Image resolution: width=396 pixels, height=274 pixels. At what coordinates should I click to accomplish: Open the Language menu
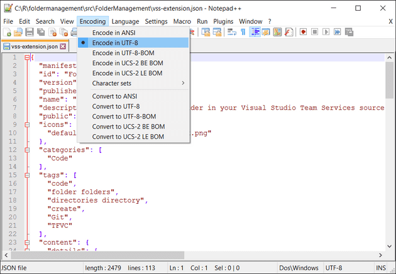(125, 21)
